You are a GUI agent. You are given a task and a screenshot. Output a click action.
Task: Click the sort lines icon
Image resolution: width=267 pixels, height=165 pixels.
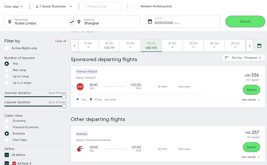(x=227, y=58)
